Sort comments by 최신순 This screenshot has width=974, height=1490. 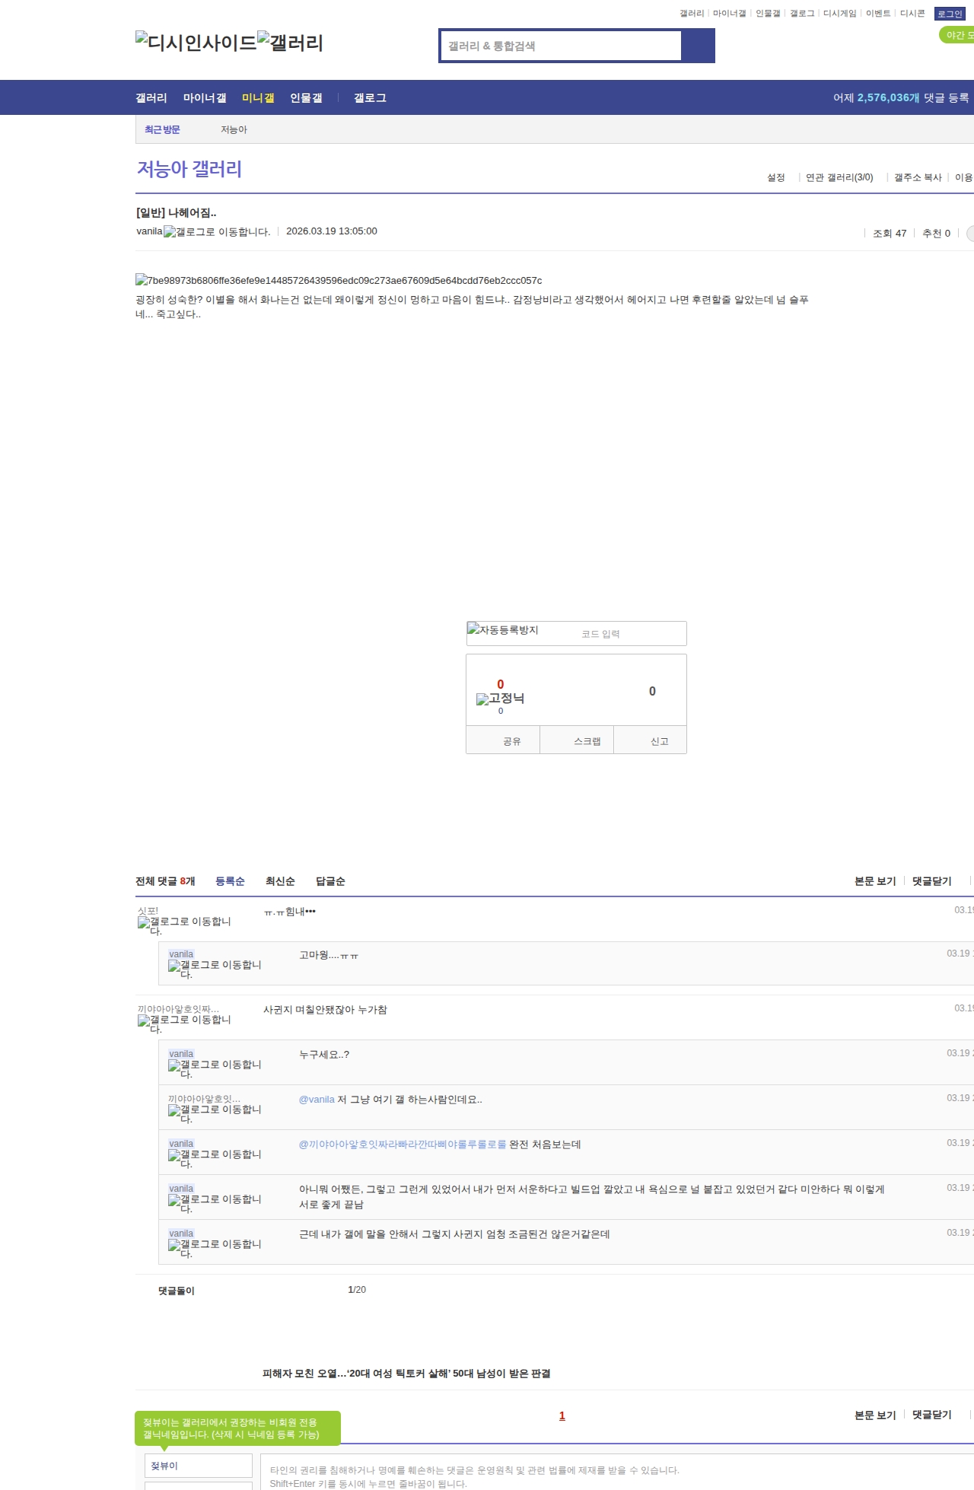(x=280, y=881)
